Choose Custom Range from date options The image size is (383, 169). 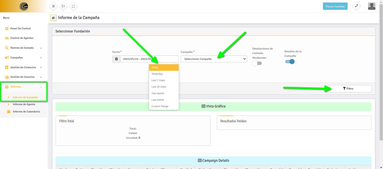tap(160, 106)
